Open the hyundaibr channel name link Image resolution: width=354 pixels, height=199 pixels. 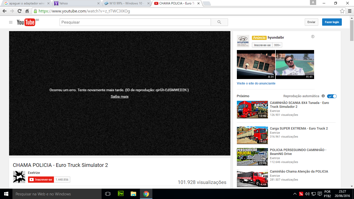[x=276, y=38]
